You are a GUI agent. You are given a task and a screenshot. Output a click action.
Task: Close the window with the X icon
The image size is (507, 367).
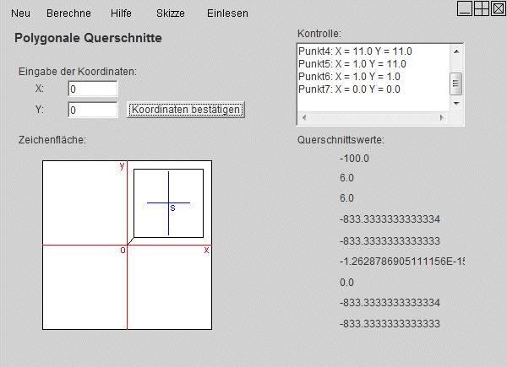pos(497,8)
